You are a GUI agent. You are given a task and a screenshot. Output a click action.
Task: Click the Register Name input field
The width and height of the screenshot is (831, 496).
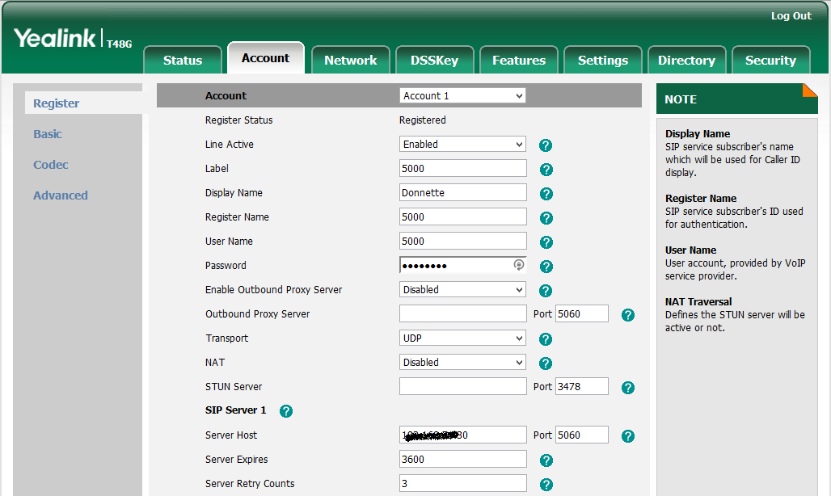(462, 217)
